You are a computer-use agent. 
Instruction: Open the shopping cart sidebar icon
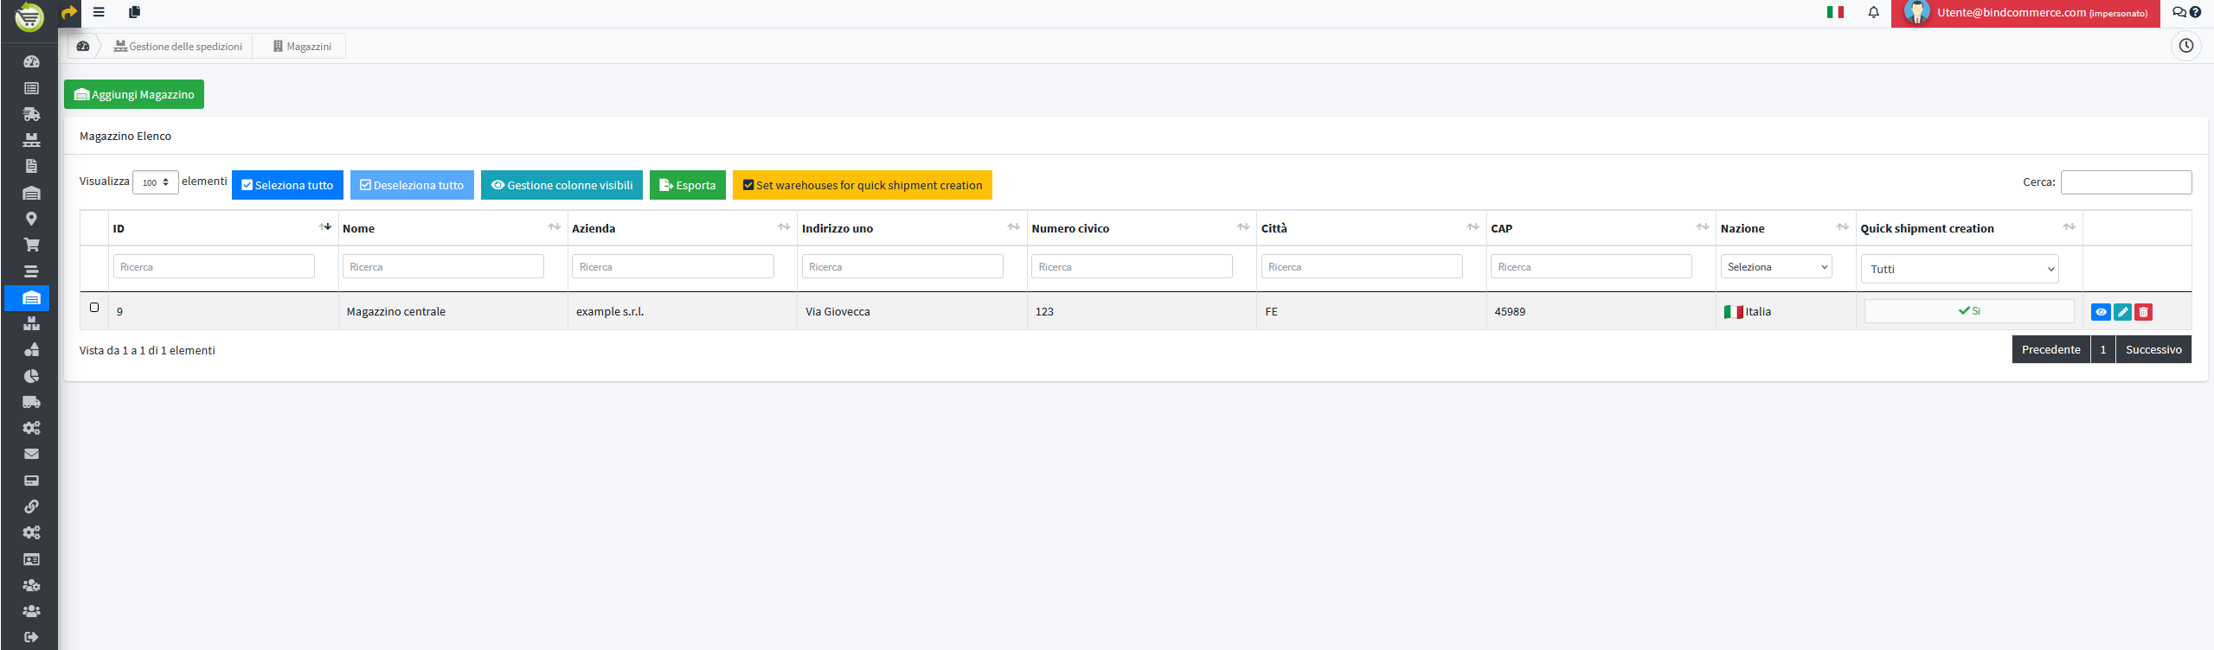pyautogui.click(x=31, y=245)
